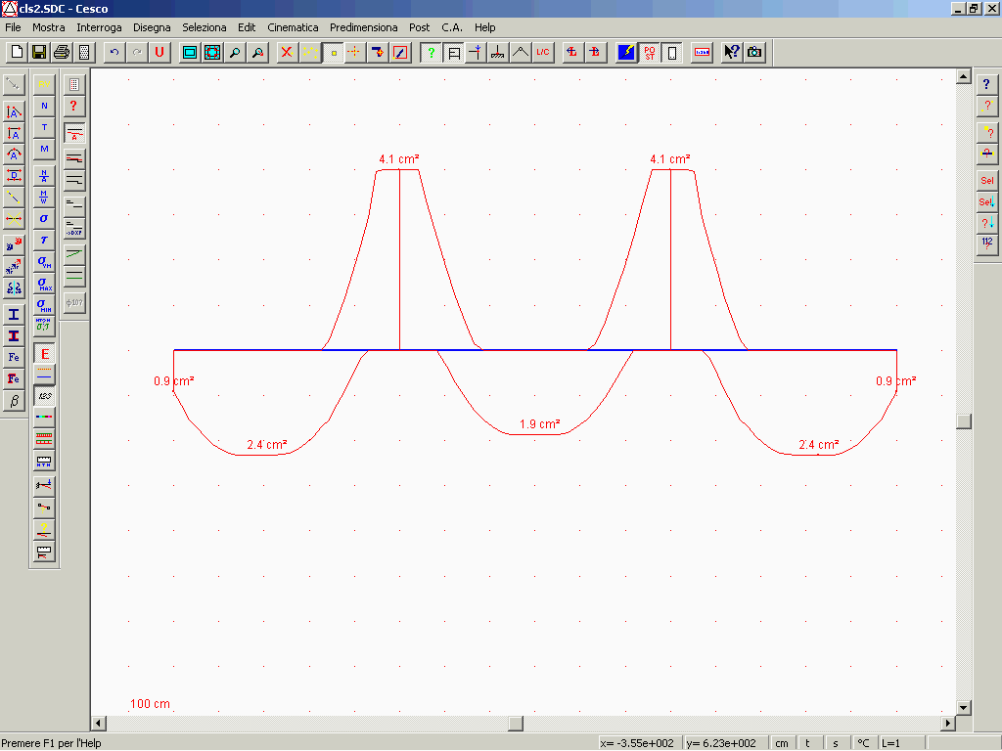1002x751 pixels.
Task: Toggle the 123 numeric values display button
Action: coord(44,395)
